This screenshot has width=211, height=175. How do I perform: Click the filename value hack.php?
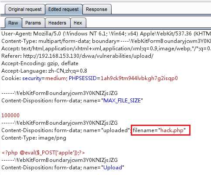(x=172, y=130)
